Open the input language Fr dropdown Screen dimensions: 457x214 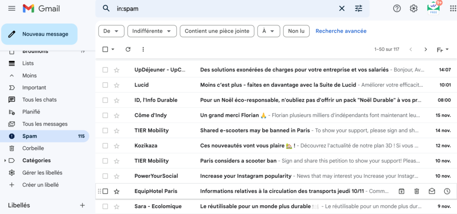[442, 49]
